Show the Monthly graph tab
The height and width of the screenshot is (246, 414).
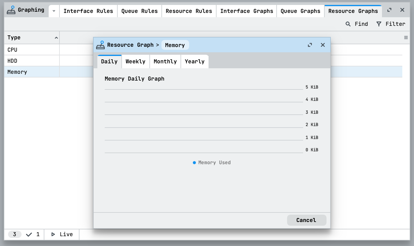pos(165,61)
